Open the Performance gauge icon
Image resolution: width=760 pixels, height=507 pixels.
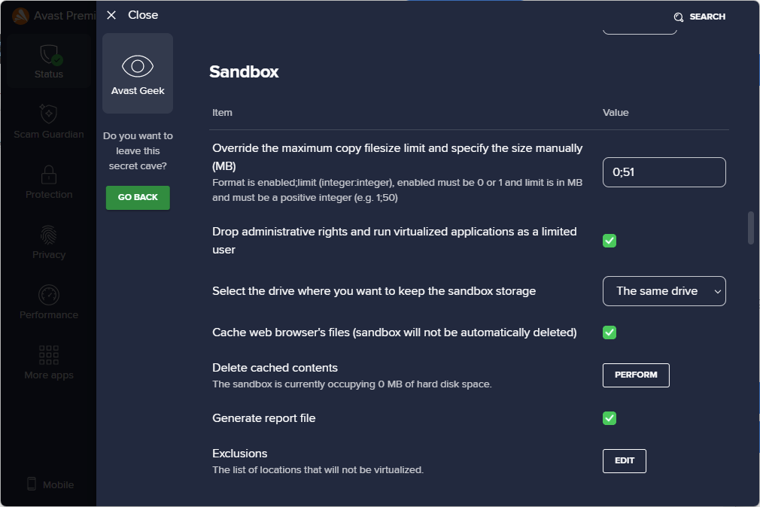[x=48, y=295]
